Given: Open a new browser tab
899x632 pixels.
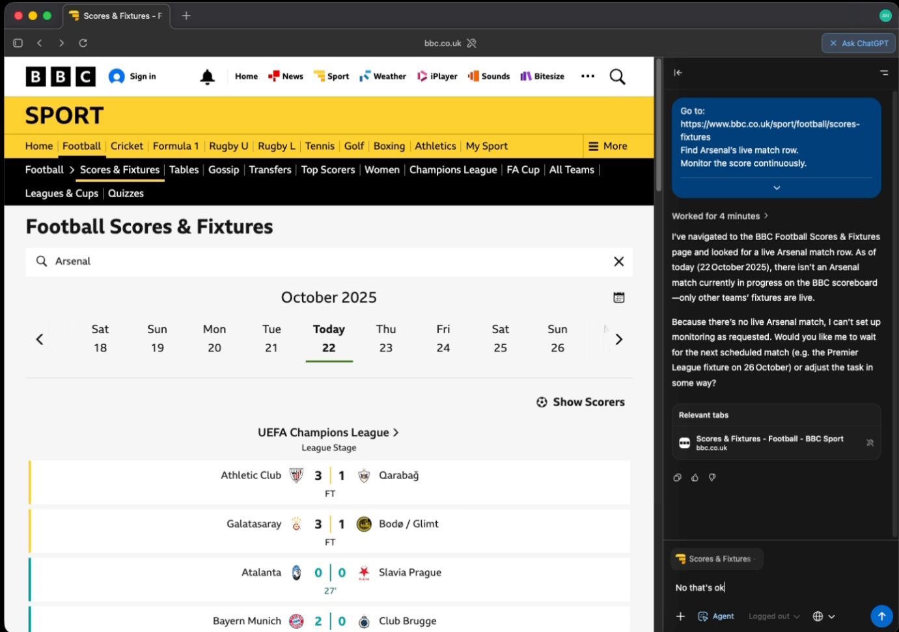Looking at the screenshot, I should (186, 16).
